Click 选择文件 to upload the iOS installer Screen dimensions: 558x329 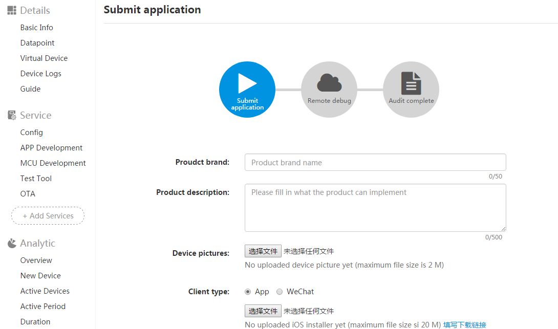[263, 311]
